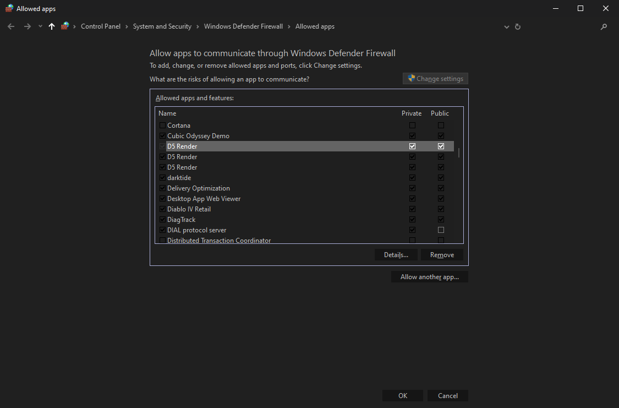Screen dimensions: 619x408
Task: Toggle Public for Desktop App Web Viewer
Action: pyautogui.click(x=441, y=199)
